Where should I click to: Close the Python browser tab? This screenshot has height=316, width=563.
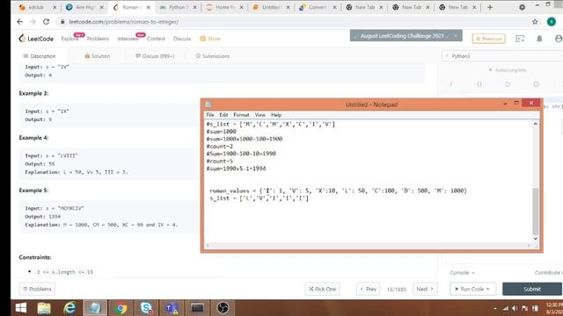(194, 7)
